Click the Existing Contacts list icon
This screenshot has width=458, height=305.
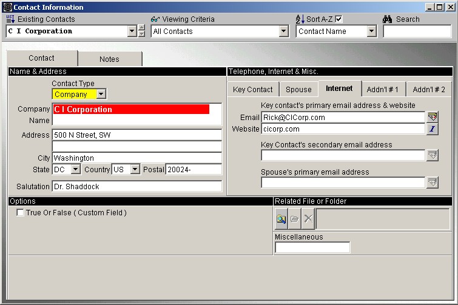[10, 19]
